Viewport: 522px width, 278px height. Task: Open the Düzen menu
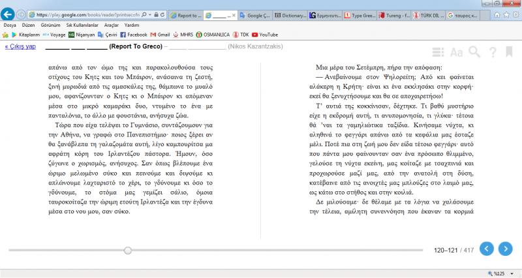click(x=28, y=25)
